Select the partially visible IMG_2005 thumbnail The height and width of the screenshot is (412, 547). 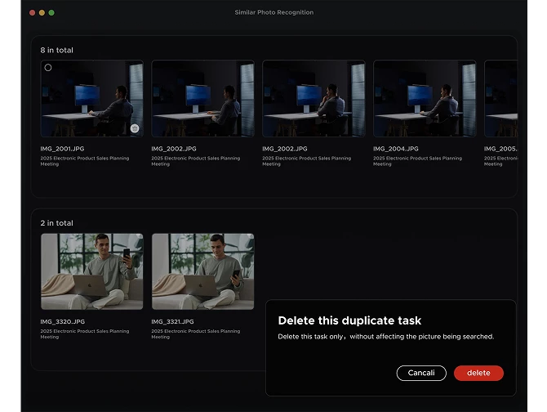click(500, 98)
